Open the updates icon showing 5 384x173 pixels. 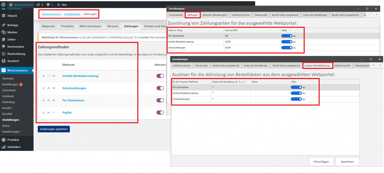38,5
